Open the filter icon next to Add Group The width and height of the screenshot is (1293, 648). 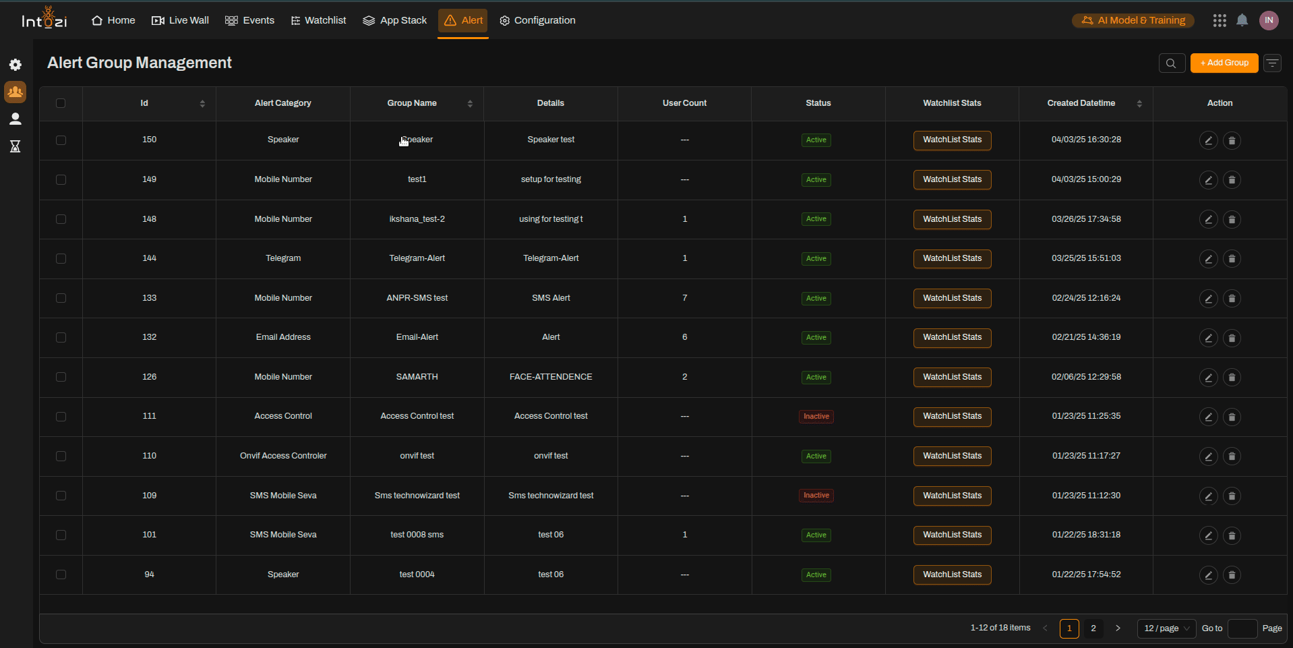pos(1271,63)
